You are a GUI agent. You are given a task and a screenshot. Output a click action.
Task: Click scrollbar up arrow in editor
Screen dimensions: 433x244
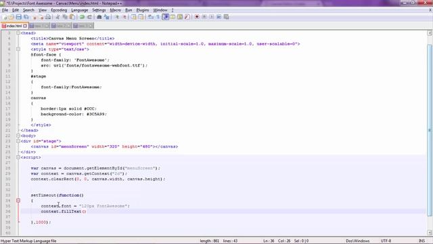tap(430, 33)
